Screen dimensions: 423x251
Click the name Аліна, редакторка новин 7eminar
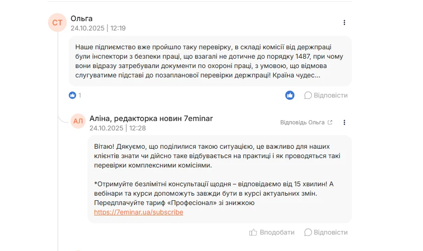pos(151,118)
